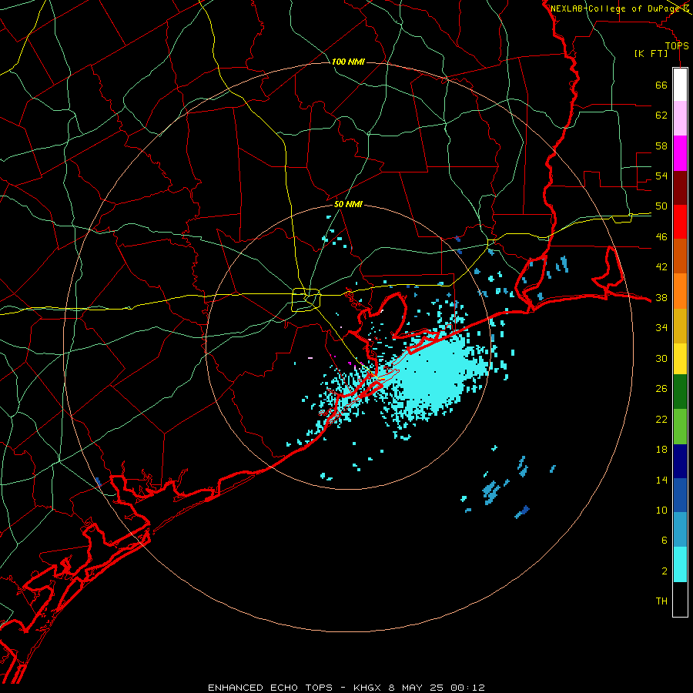693x693 pixels.
Task: Click the "TOPS" legend heading
Action: (677, 46)
